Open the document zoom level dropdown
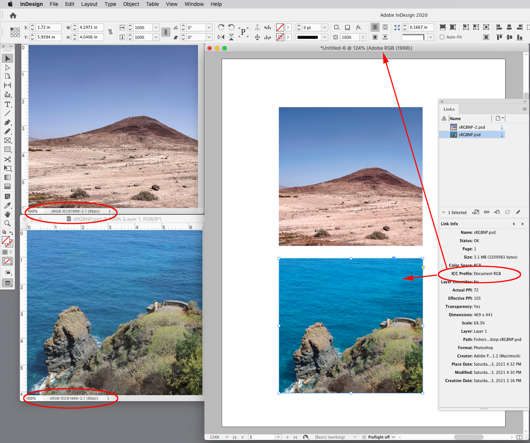The image size is (530, 443). click(x=227, y=437)
